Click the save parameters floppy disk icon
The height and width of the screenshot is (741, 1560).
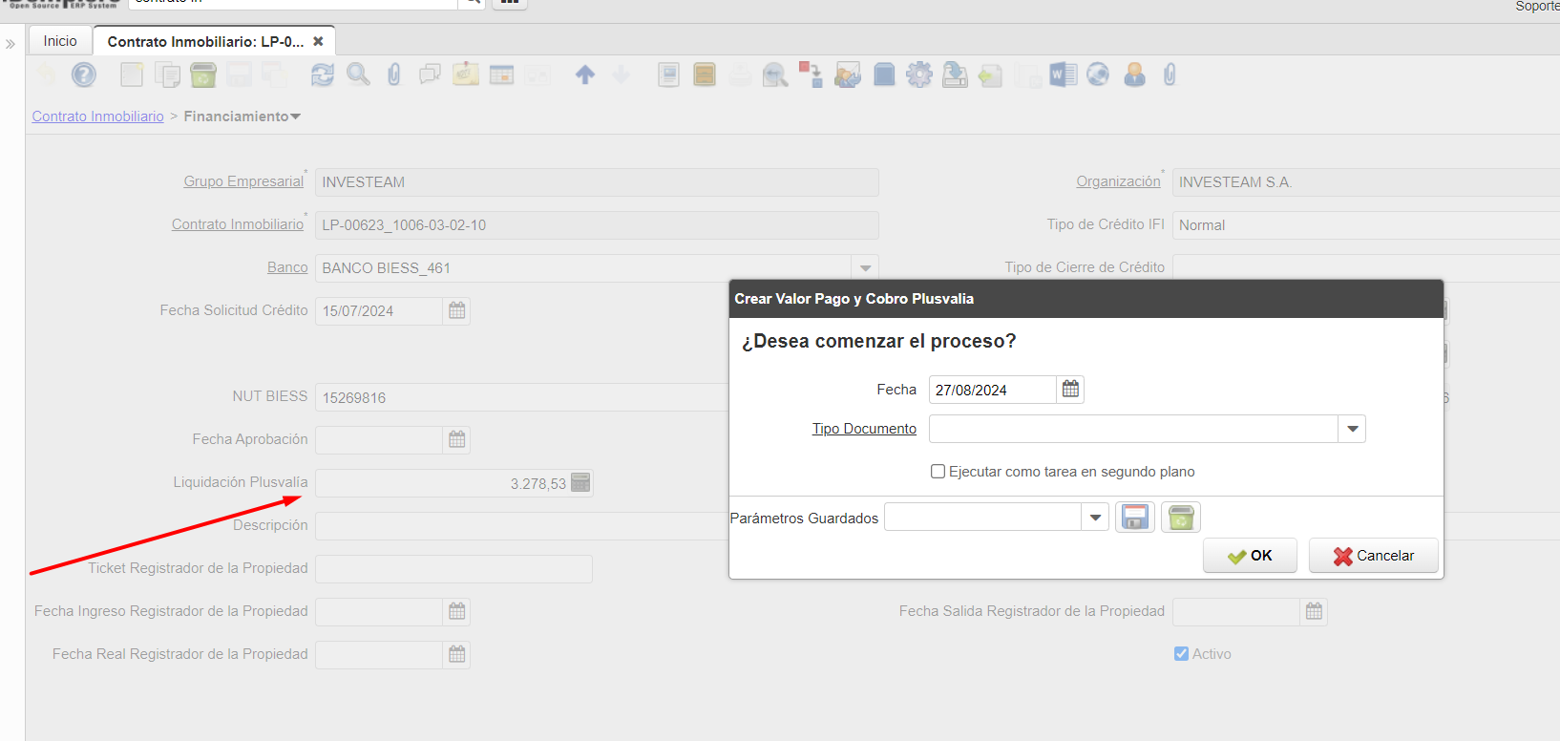tap(1135, 518)
